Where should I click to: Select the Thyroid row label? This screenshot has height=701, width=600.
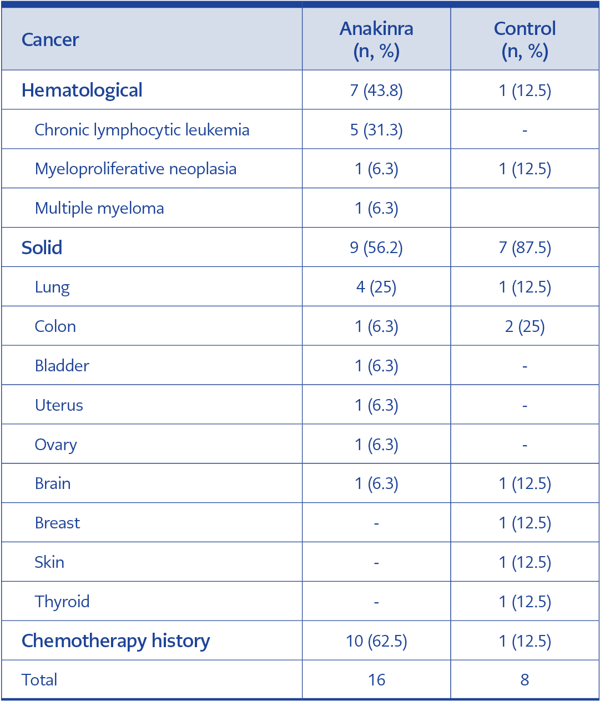click(x=62, y=602)
